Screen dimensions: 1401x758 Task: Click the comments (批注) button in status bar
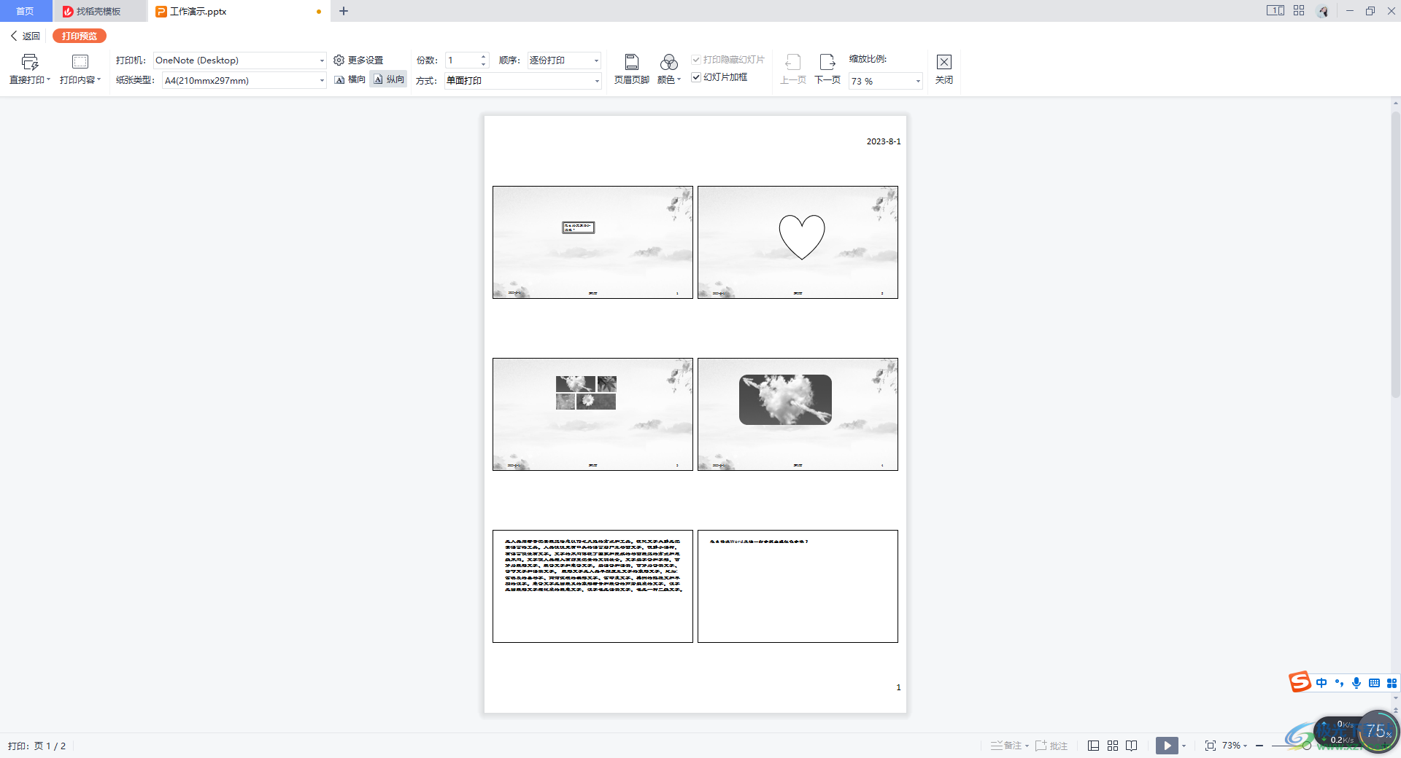point(1051,746)
